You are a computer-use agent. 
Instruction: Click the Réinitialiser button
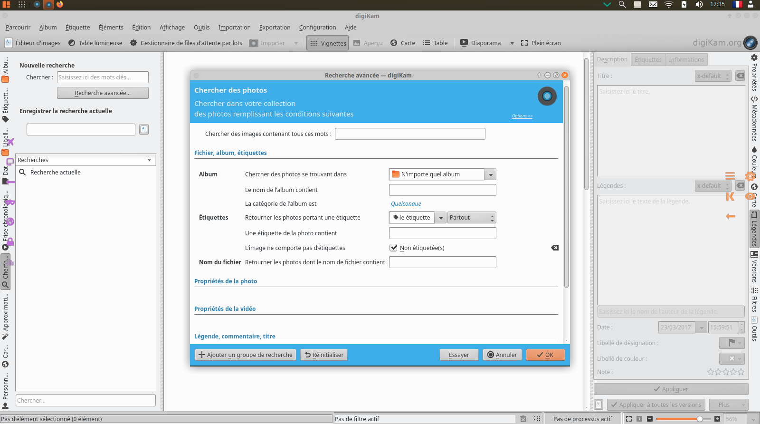(324, 355)
